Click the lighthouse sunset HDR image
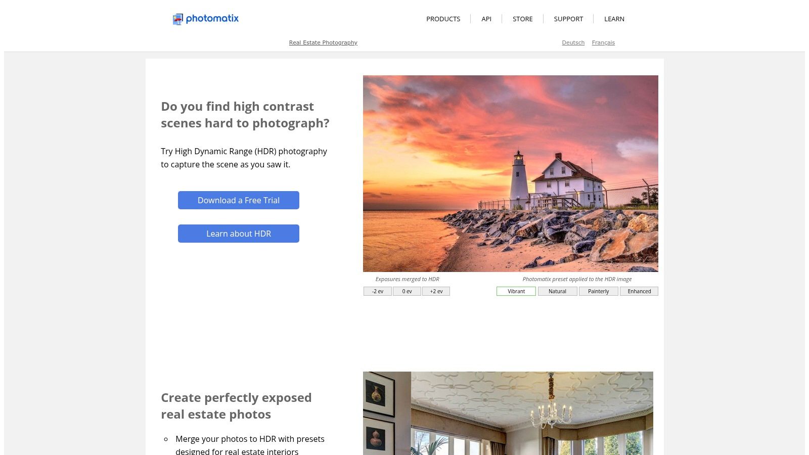This screenshot has height=455, width=809. tap(511, 173)
